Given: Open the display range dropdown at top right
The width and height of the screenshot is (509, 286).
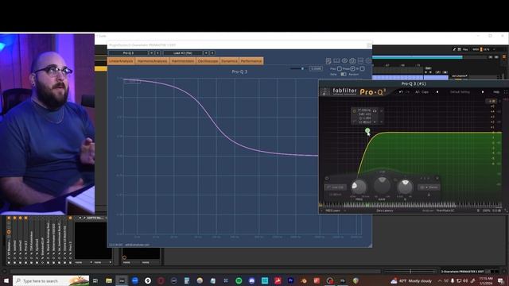Looking at the screenshot, I should 492,101.
